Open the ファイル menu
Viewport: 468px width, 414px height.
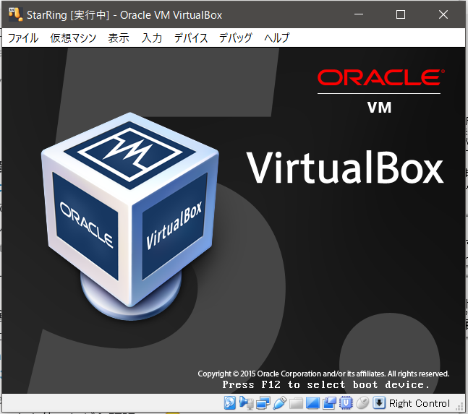[22, 38]
